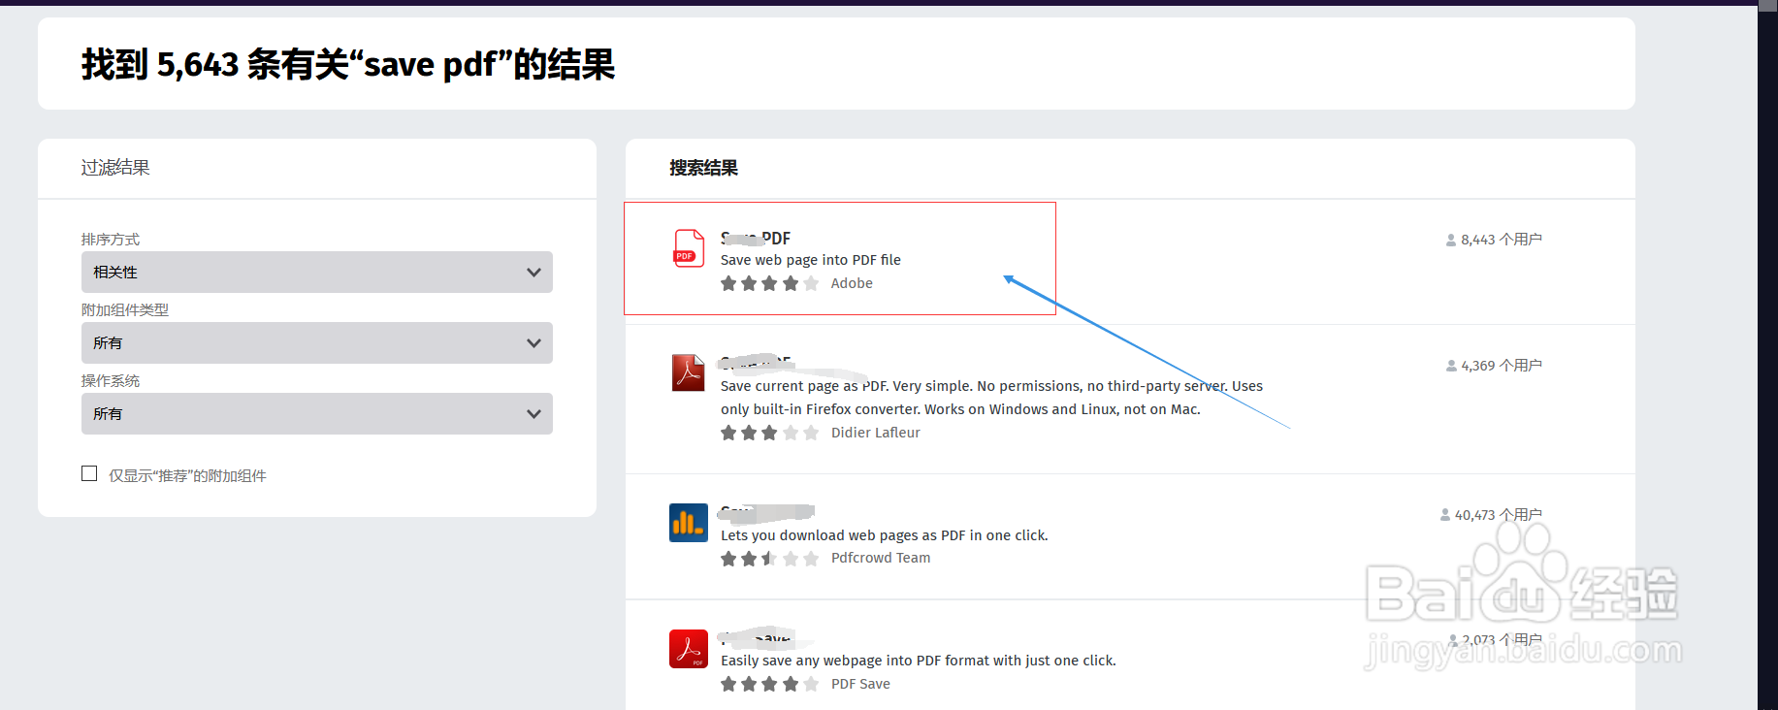The image size is (1778, 710).
Task: Click the Pdfcrowd Team author name
Action: coord(881,558)
